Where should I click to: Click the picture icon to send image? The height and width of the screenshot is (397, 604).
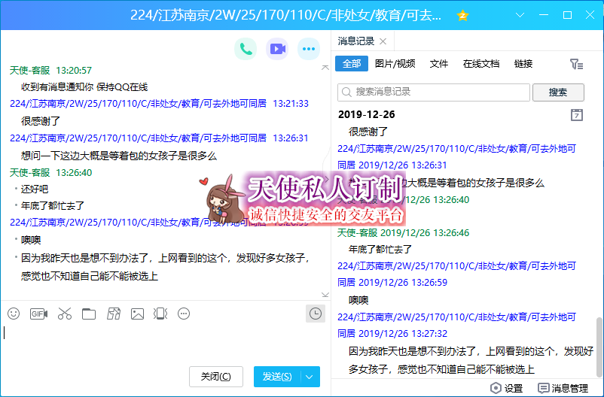point(137,314)
